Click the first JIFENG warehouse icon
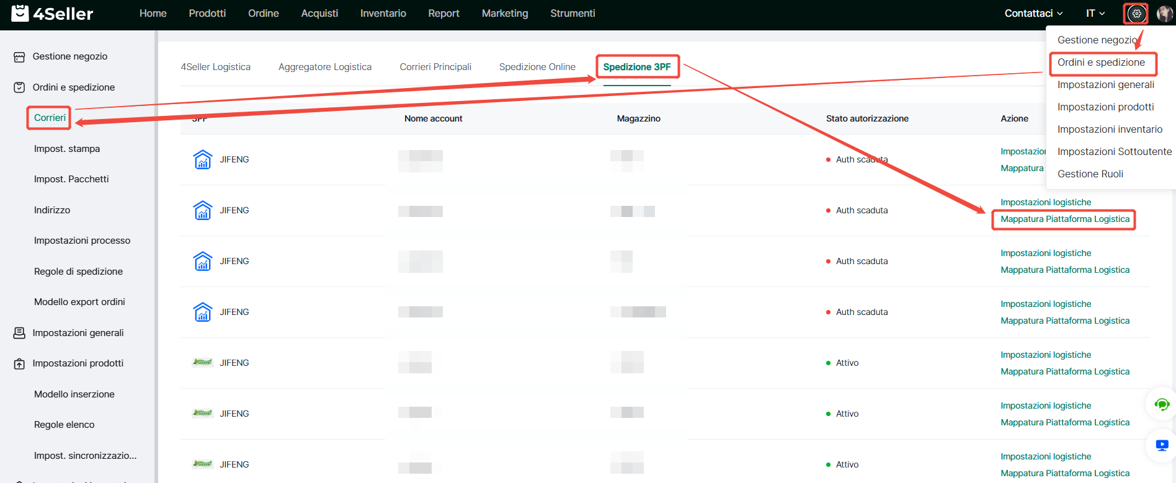 click(203, 159)
